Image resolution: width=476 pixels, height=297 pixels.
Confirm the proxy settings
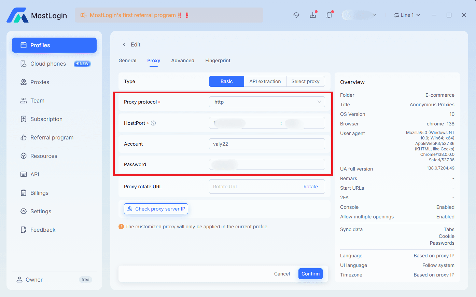310,273
